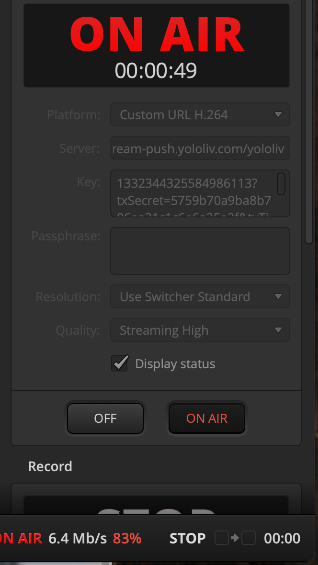Click the second recording disk icon

pyautogui.click(x=248, y=538)
